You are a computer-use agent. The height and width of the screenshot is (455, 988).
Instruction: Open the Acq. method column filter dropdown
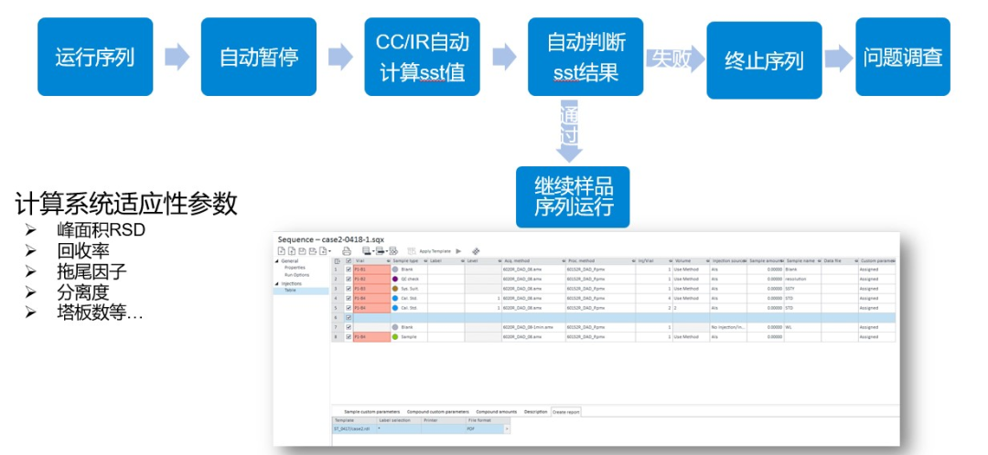click(x=563, y=261)
